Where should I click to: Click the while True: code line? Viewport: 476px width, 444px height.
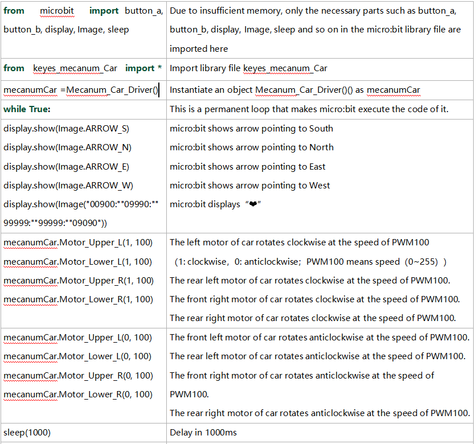[27, 109]
